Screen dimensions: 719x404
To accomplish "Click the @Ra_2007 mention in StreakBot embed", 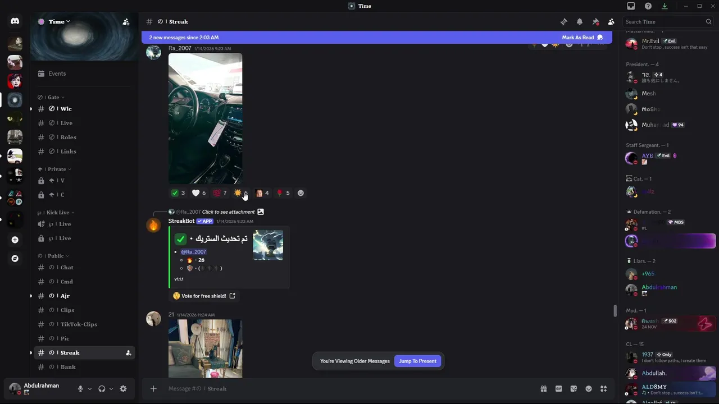I will [193, 252].
